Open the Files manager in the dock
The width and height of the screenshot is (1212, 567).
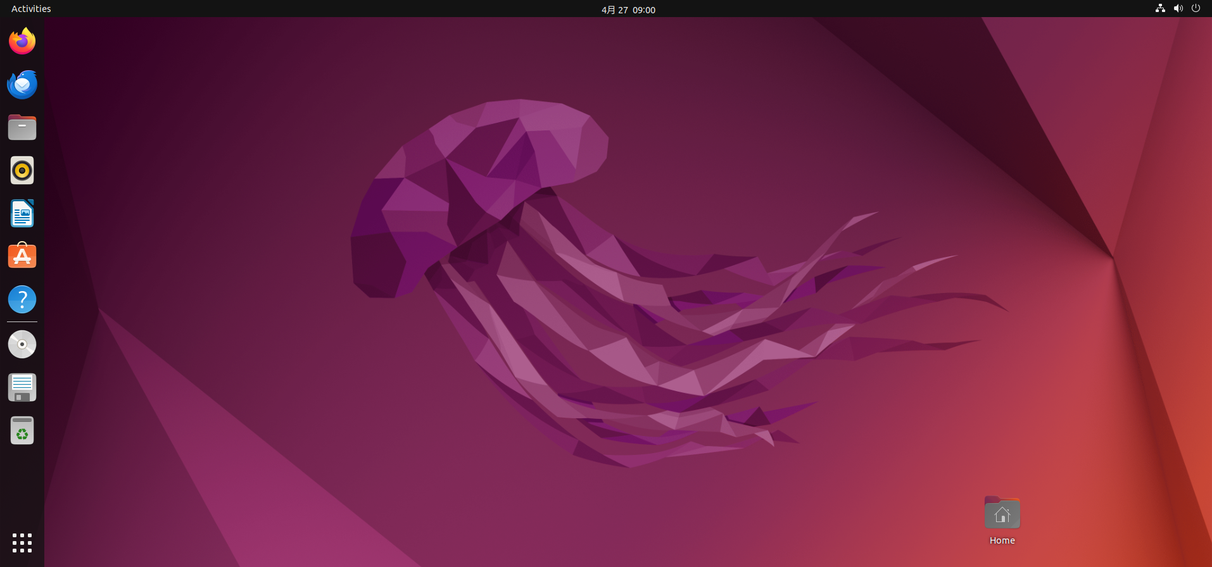tap(22, 127)
